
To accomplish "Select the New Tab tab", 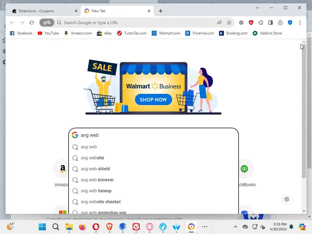I will click(117, 11).
